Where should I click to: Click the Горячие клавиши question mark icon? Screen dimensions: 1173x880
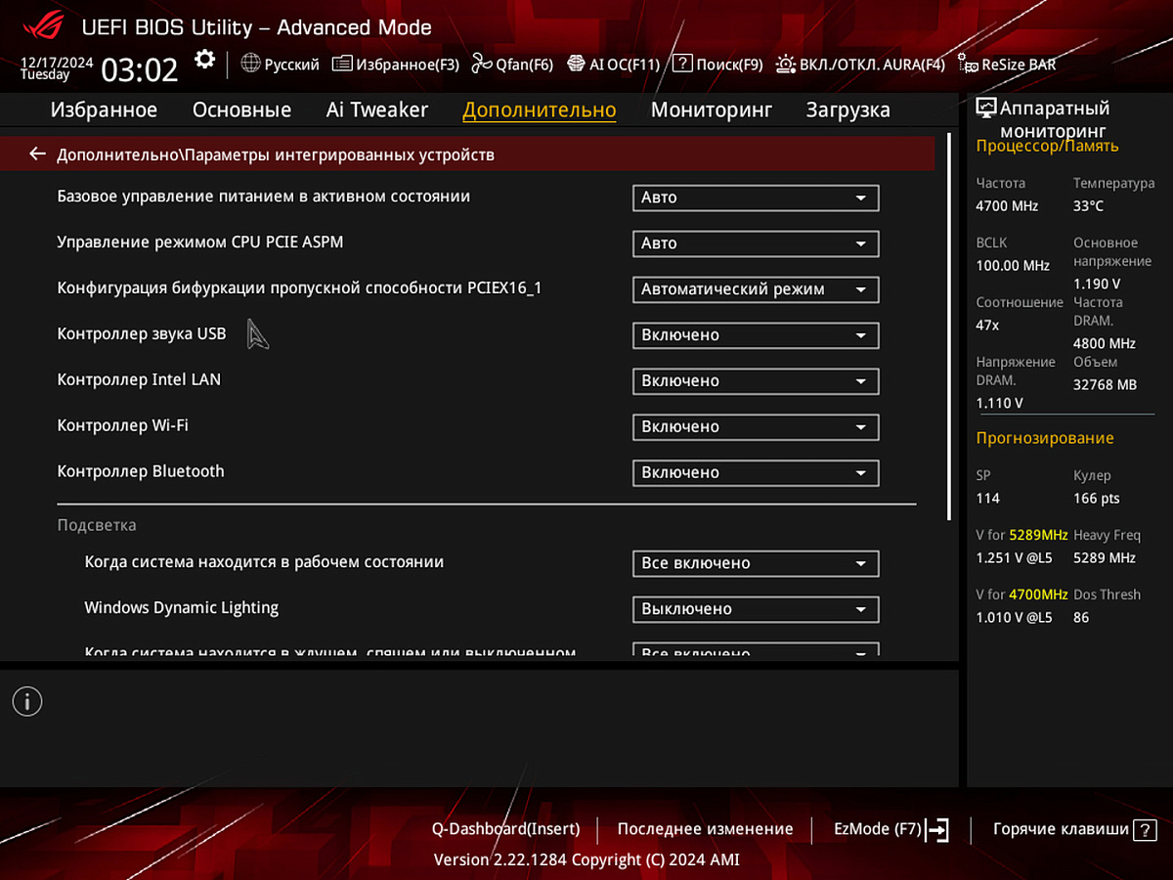1145,830
